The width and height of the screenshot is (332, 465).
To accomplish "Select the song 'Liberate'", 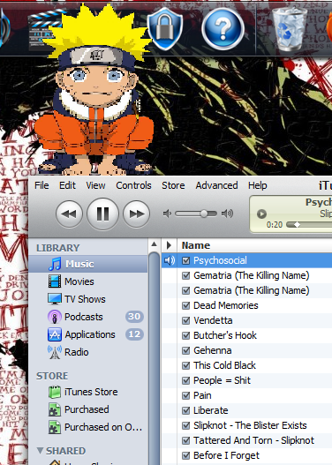I will coord(211,410).
